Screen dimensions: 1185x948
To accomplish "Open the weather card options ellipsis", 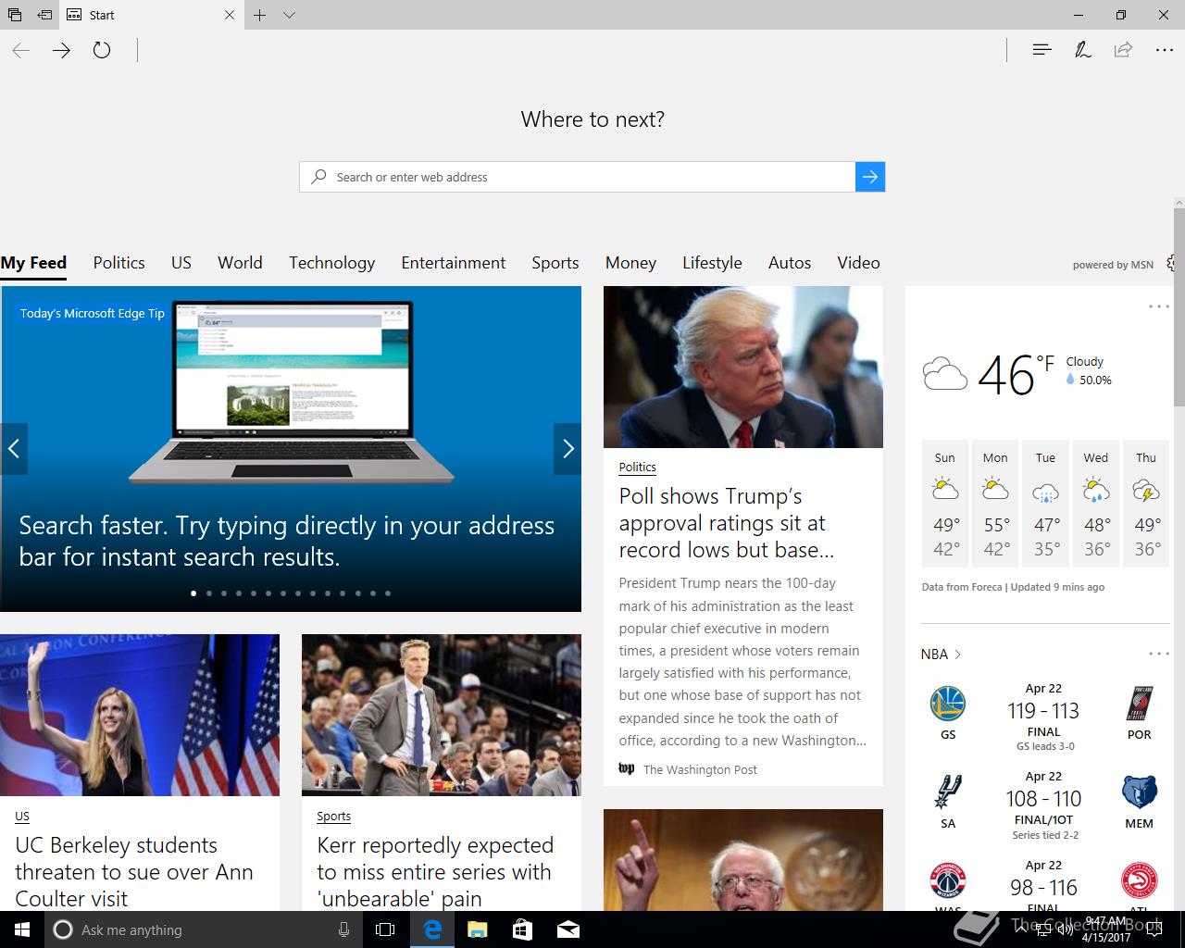I will tap(1159, 306).
